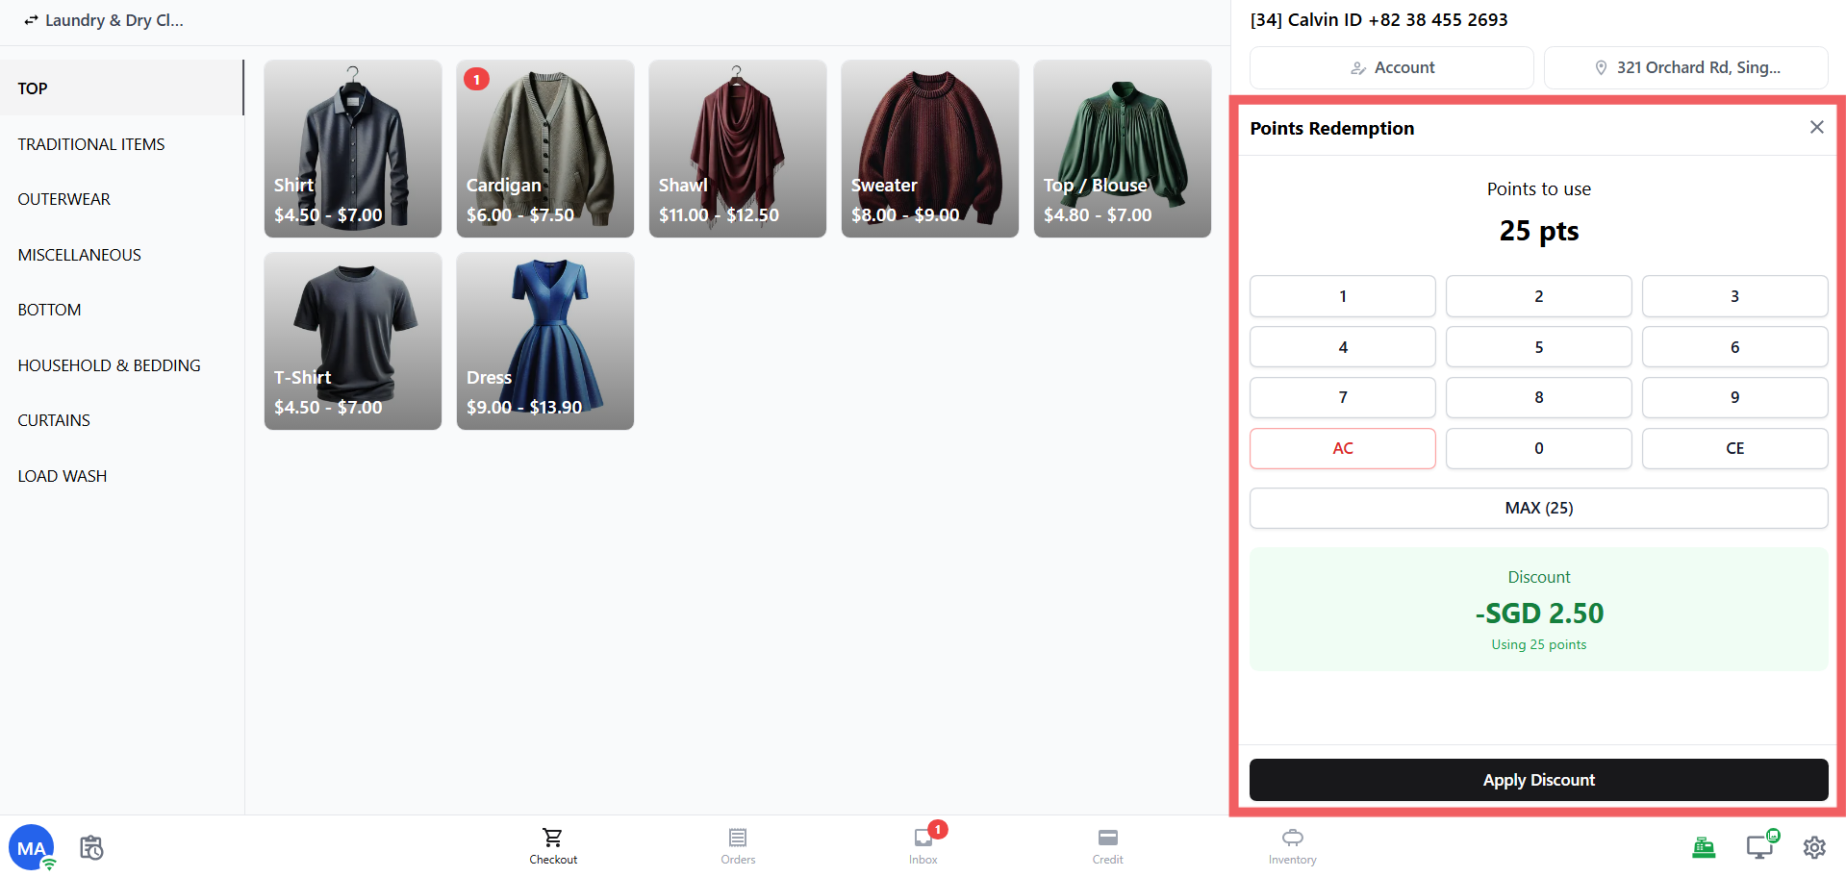The width and height of the screenshot is (1846, 877).
Task: Tap keypad digit 3
Action: 1735,296
